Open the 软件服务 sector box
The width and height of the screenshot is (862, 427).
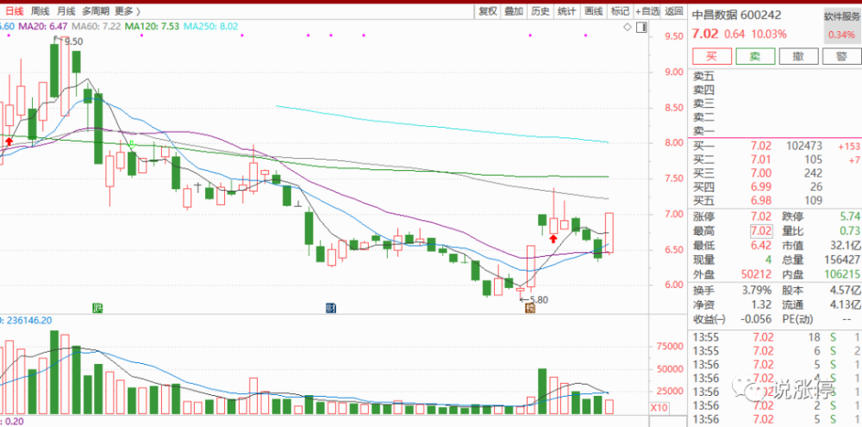tap(842, 25)
